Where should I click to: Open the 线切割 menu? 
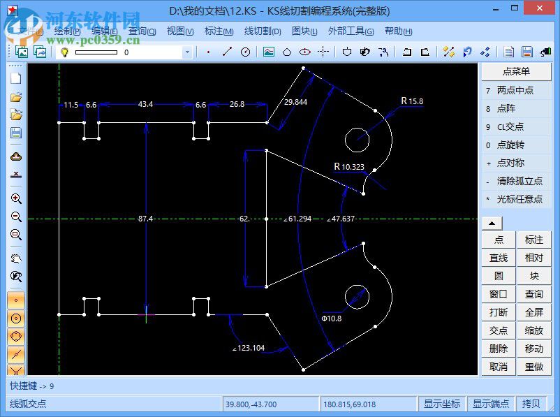point(263,31)
